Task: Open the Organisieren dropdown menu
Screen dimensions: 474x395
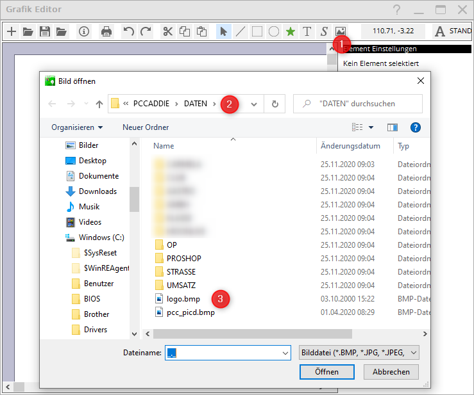Action: pos(77,127)
